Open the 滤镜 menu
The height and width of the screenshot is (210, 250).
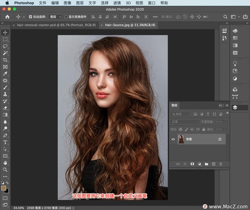(117, 3)
